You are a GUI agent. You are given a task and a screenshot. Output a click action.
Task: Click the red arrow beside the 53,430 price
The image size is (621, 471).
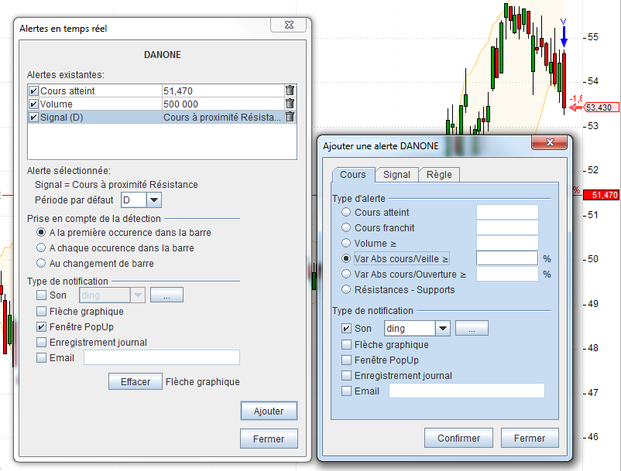575,108
